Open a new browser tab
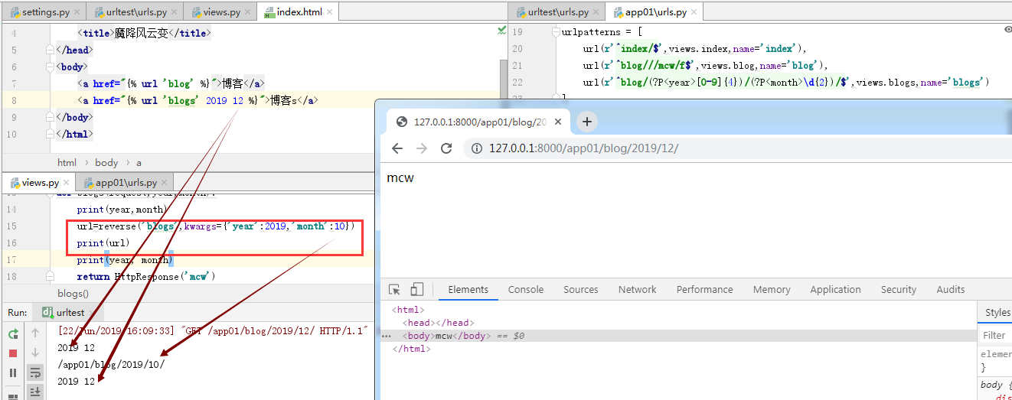Image resolution: width=1012 pixels, height=400 pixels. click(586, 121)
